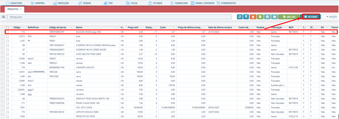
Task: Click the refresh list icon button
Action: [x=240, y=17]
